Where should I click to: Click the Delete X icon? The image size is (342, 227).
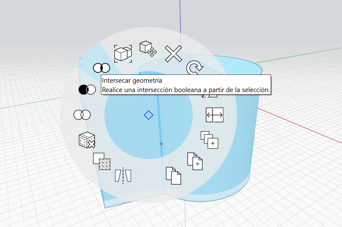[174, 54]
